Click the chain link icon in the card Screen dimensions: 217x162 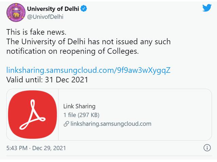[x=66, y=124]
